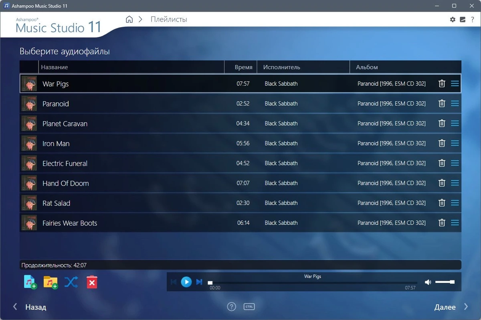
Task: Delete the Electric Funeral track
Action: [x=442, y=163]
